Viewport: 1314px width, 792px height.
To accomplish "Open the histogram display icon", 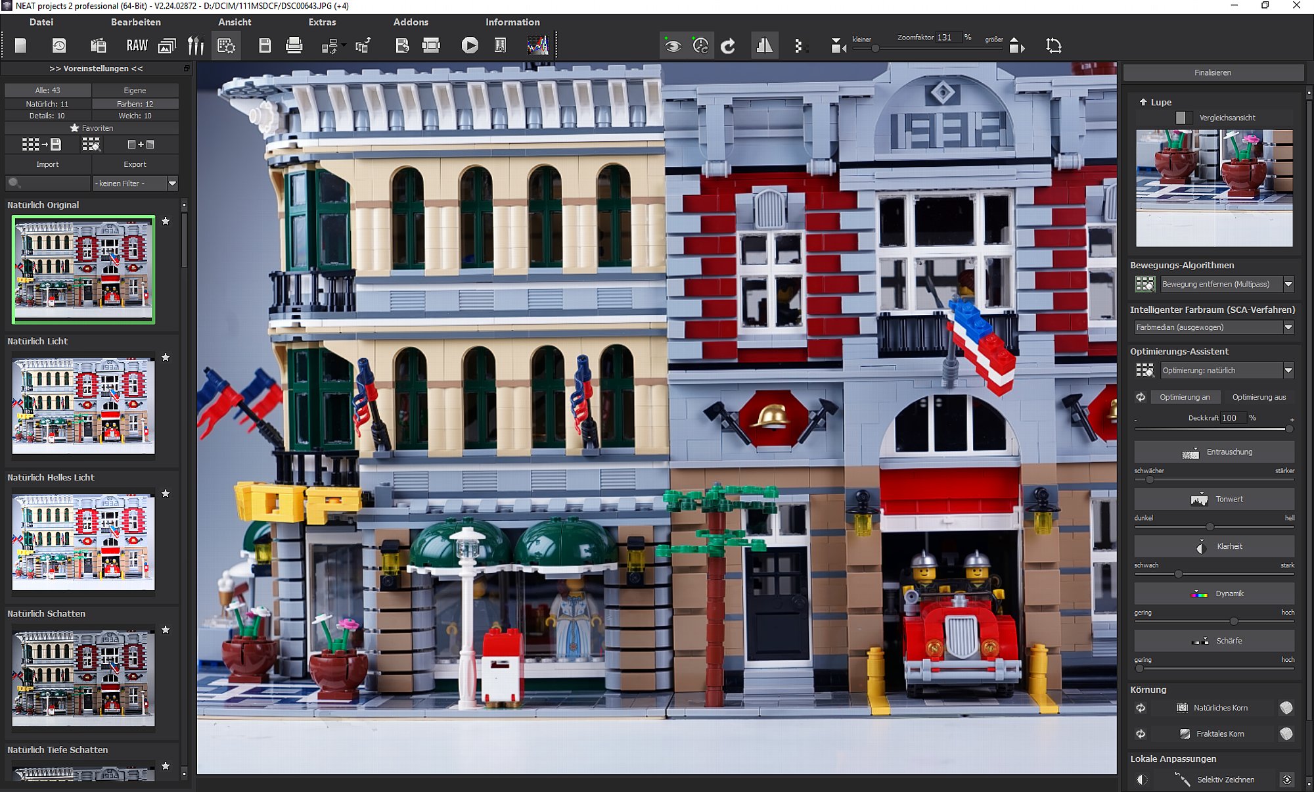I will tap(537, 45).
